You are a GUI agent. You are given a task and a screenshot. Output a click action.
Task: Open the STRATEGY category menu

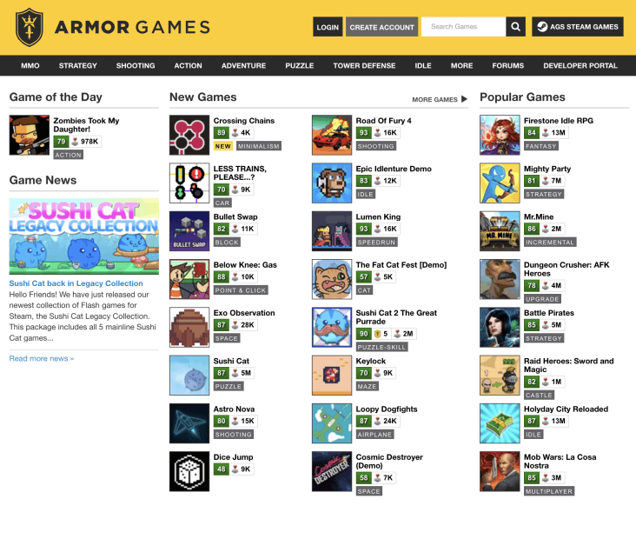coord(78,65)
